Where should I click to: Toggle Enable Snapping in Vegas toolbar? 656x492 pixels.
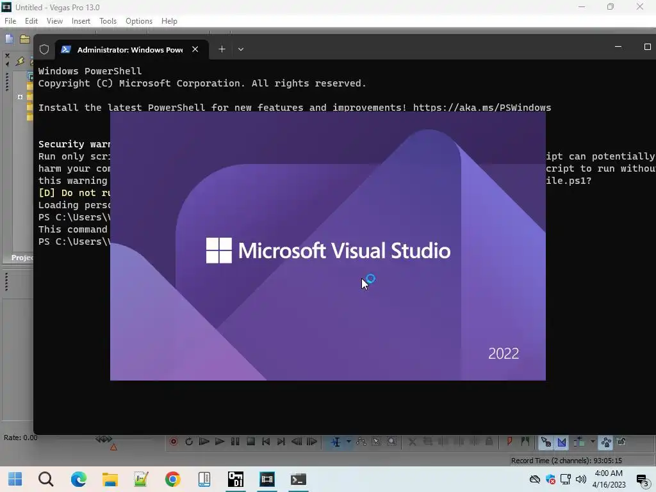pos(546,442)
